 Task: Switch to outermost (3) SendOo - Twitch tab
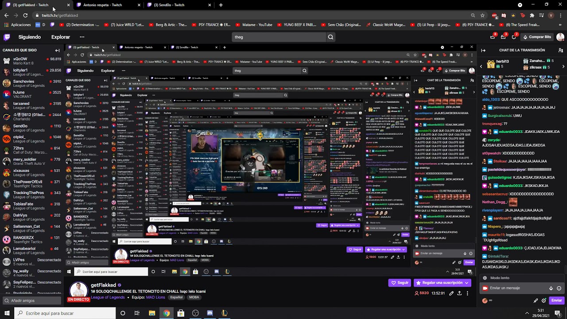pos(178,5)
